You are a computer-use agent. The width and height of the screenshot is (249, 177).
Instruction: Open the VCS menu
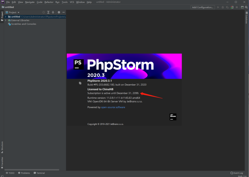pyautogui.click(x=72, y=2)
